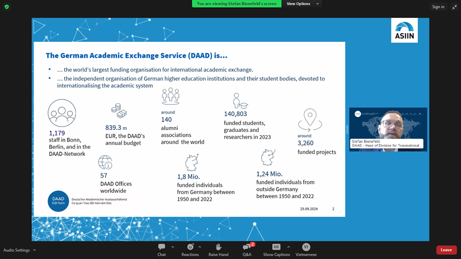
Task: Click the '839.3 m' budget figure
Action: [116, 128]
